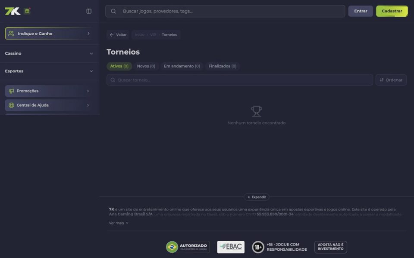The height and width of the screenshot is (258, 414).
Task: Click the 7K logo
Action: point(13,11)
